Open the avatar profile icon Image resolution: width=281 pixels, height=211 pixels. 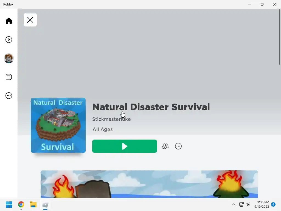(x=9, y=58)
